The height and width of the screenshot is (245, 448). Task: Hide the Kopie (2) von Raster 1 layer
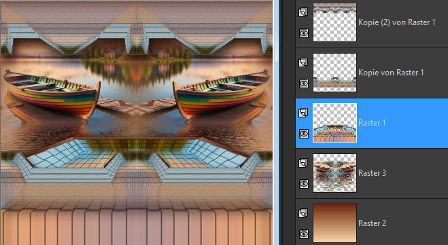point(304,33)
